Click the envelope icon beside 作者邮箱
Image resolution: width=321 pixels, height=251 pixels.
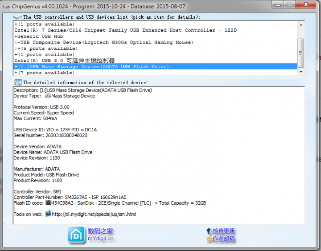click(209, 239)
